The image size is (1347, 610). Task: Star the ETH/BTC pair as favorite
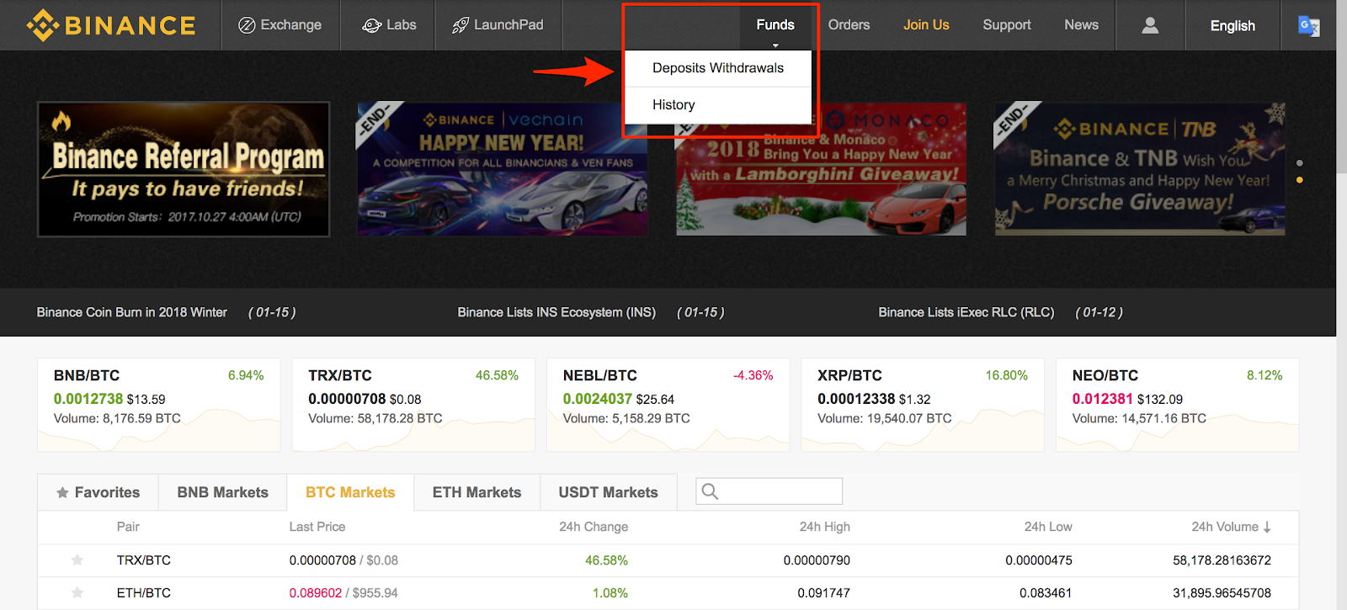pyautogui.click(x=77, y=593)
